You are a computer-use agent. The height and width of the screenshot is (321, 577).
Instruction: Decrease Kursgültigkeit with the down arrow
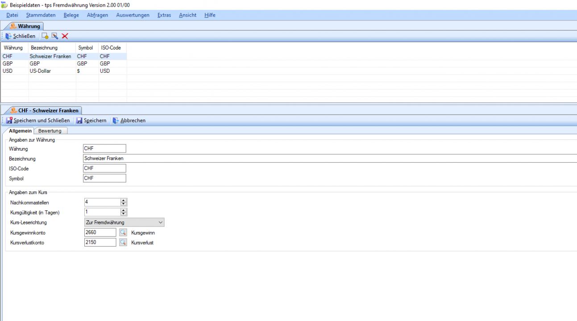[x=124, y=214]
